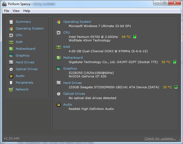
Task: Click the 35 °C hard drive temperature value
Action: coord(167,87)
